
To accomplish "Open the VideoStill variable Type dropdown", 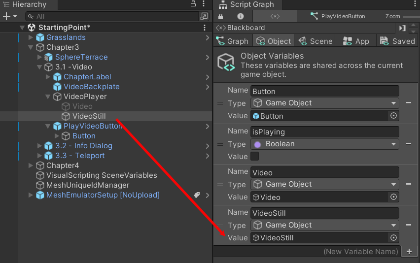I will 325,225.
